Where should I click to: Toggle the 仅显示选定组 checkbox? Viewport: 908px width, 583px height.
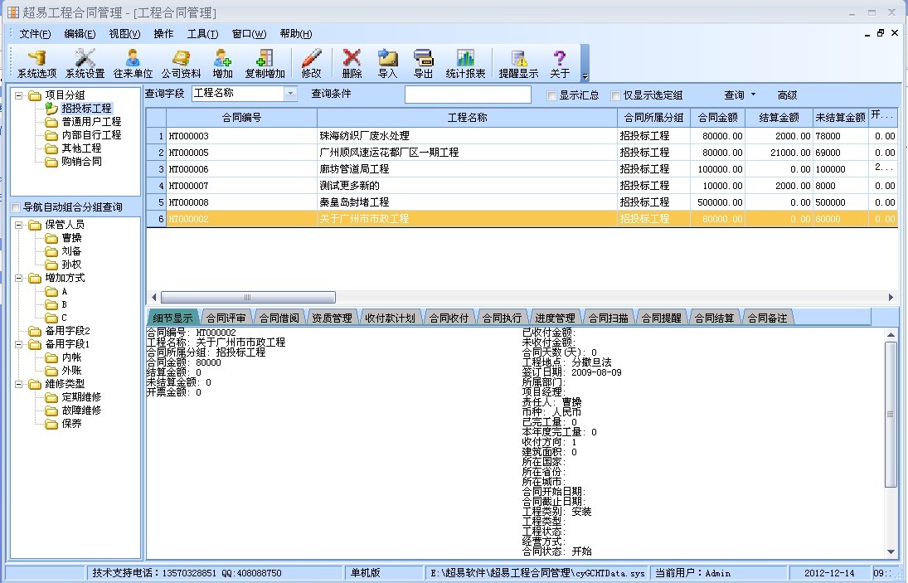[616, 95]
